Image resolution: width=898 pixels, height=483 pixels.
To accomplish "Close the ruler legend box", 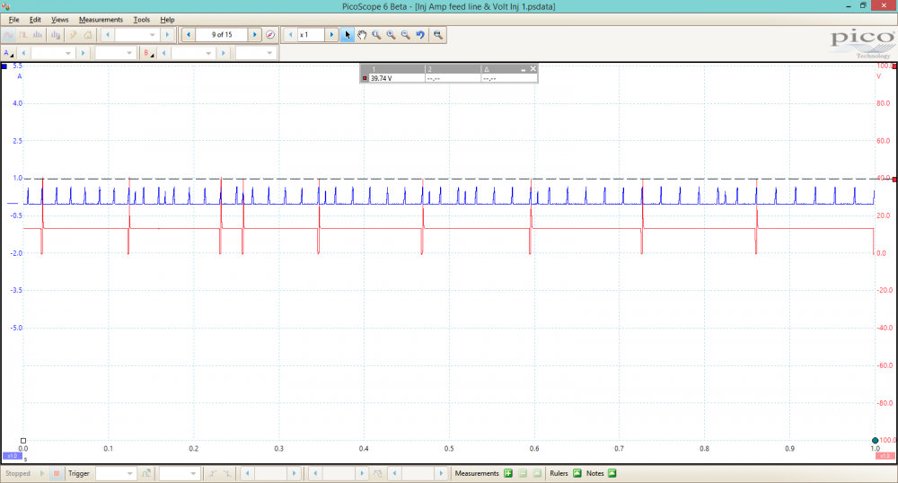I will pyautogui.click(x=533, y=68).
